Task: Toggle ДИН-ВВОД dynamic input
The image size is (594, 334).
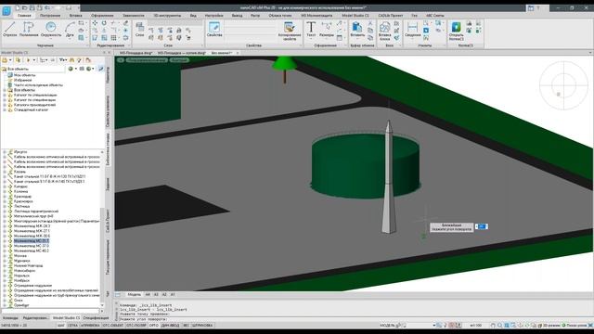Action: pos(171,326)
